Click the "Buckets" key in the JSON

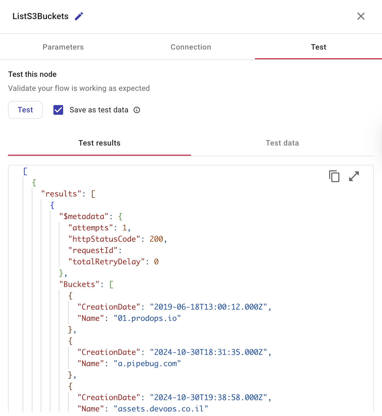point(79,284)
